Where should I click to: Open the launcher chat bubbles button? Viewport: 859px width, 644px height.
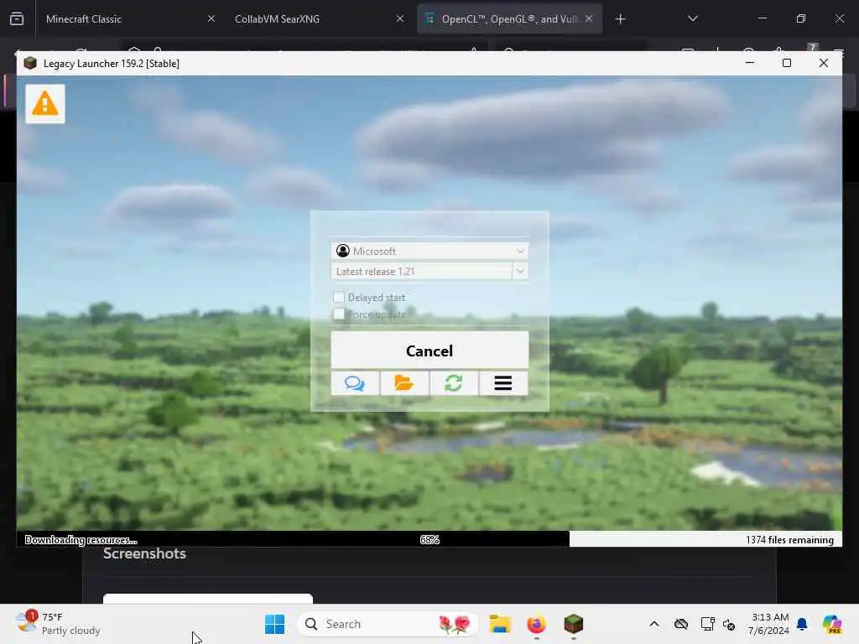click(x=355, y=382)
